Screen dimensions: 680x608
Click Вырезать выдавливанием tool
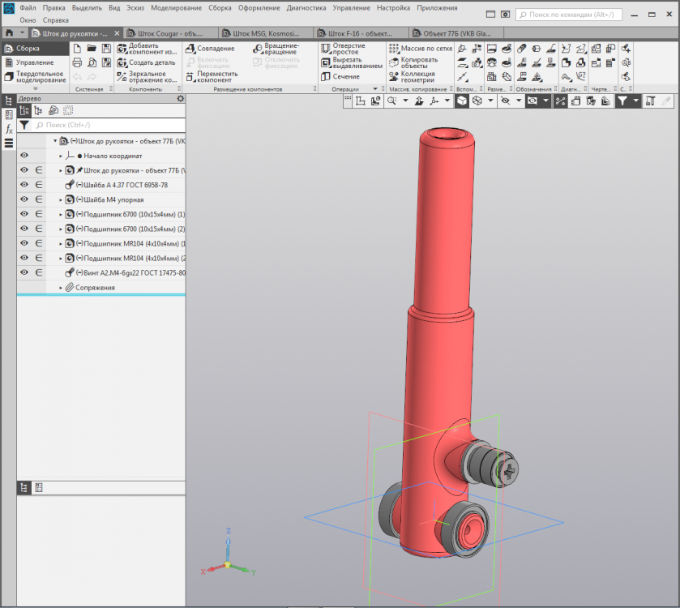point(350,62)
